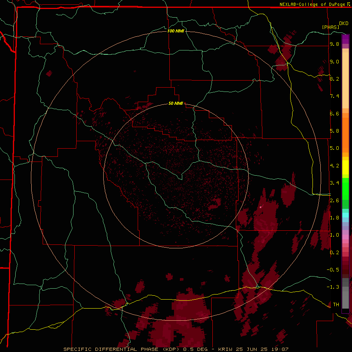Click the [PHAS] units label above the color bar
The image size is (352, 352).
coord(330,27)
